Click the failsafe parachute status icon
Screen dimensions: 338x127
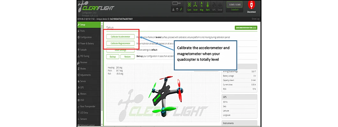click(x=177, y=9)
